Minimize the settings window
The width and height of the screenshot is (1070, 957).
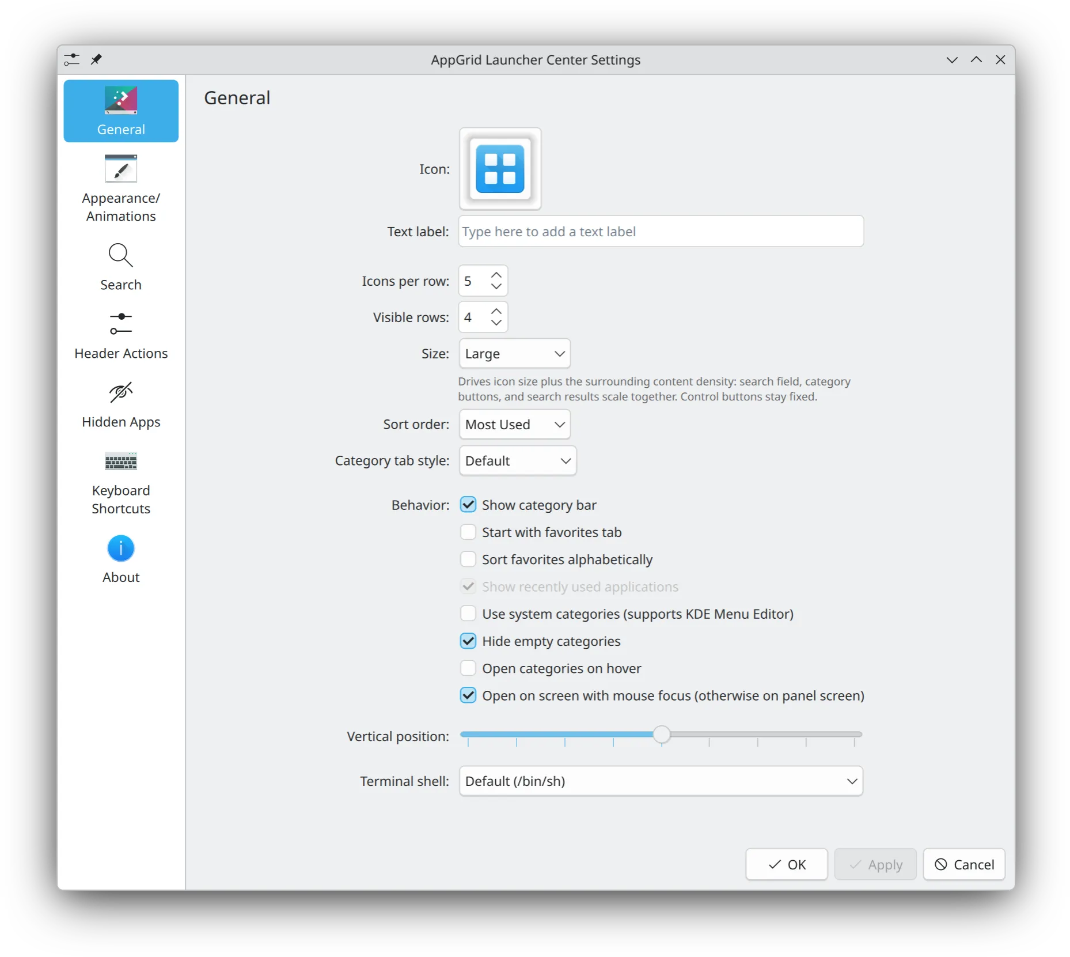point(952,60)
